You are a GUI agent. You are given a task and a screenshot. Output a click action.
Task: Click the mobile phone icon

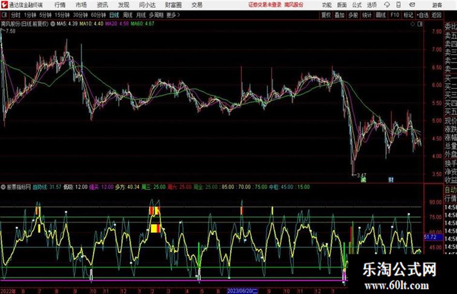tap(398, 5)
